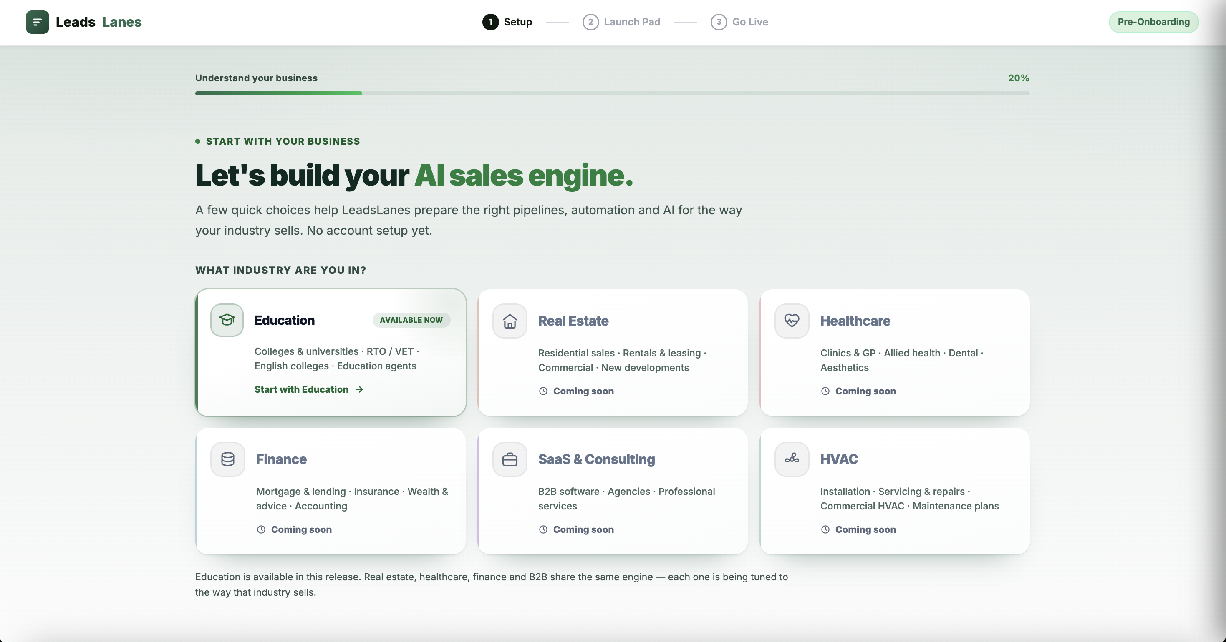The height and width of the screenshot is (642, 1226).
Task: Select the HVAC card title
Action: tap(839, 459)
